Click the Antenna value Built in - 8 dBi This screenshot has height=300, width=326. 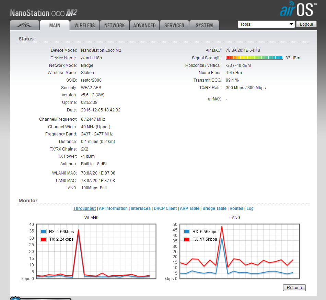pos(94,164)
